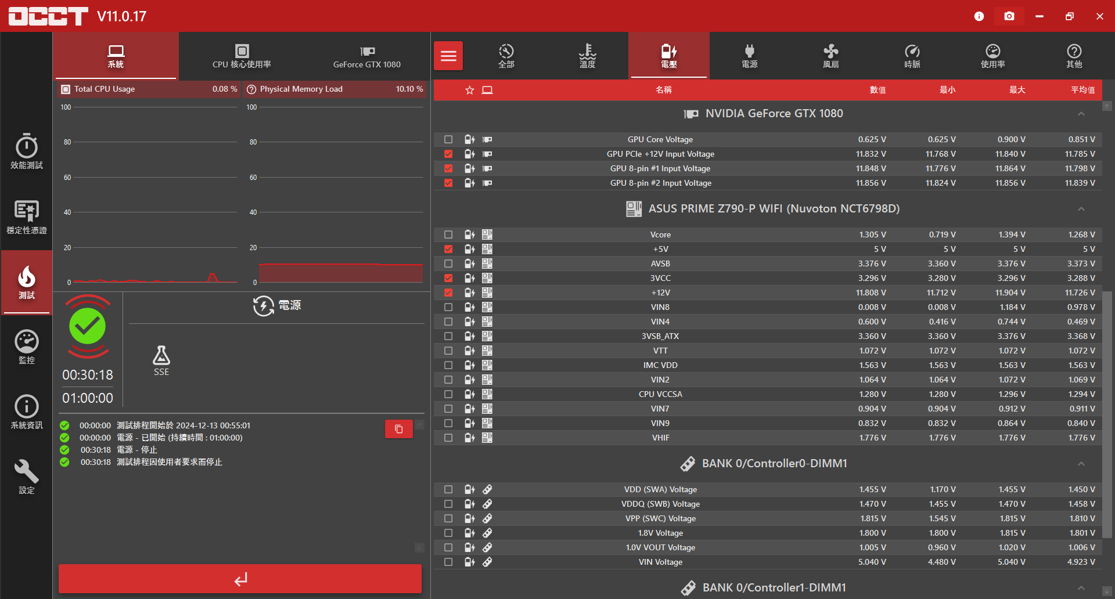
Task: Switch to the CPU 核心使用率 tab
Action: click(242, 56)
